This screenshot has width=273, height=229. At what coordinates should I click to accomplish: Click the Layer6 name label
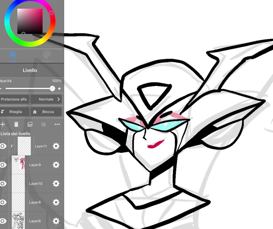pyautogui.click(x=35, y=221)
